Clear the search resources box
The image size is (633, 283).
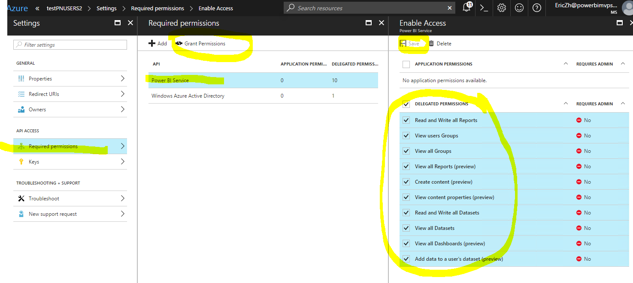(450, 8)
